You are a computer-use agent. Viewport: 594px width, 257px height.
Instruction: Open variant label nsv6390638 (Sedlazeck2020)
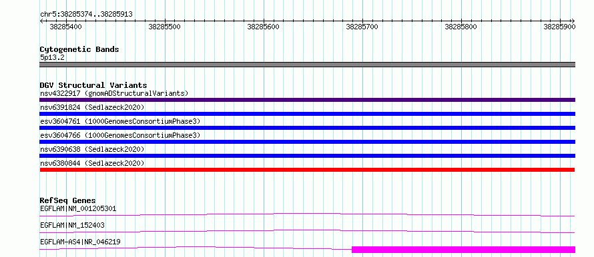(92, 149)
